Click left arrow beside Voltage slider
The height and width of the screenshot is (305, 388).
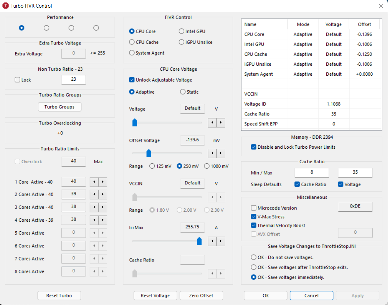[212, 123]
